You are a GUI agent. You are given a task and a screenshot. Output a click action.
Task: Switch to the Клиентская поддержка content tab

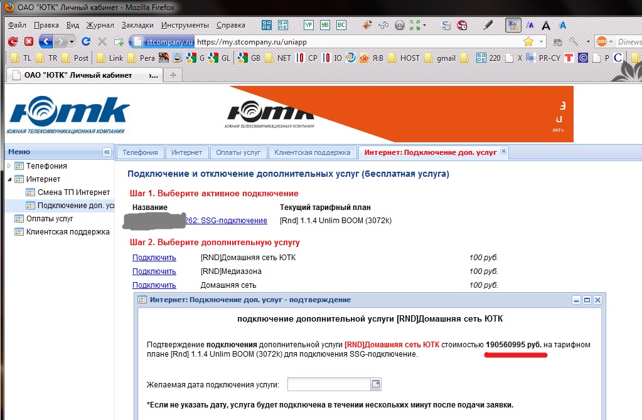[x=313, y=152]
